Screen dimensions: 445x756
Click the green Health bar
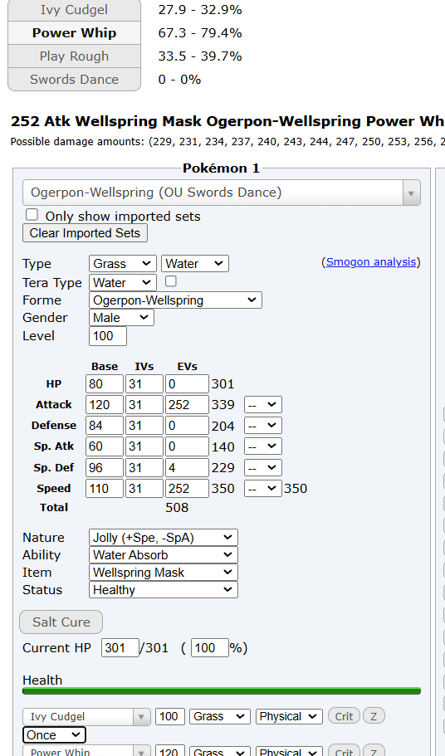[x=222, y=691]
